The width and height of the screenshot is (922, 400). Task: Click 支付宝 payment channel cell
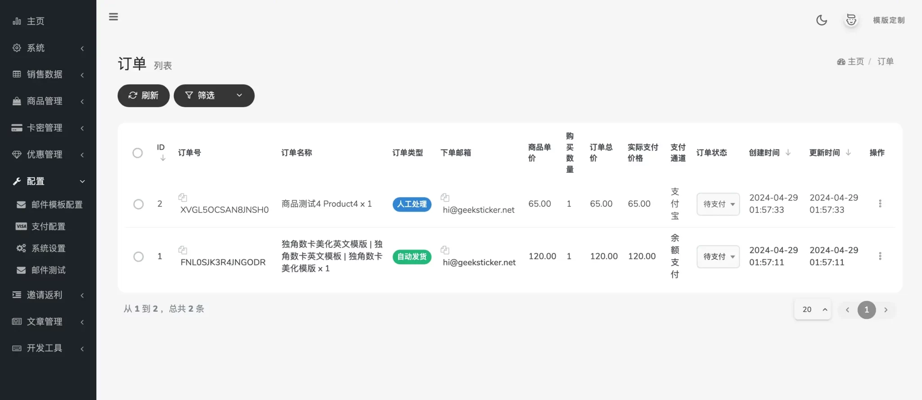point(675,204)
